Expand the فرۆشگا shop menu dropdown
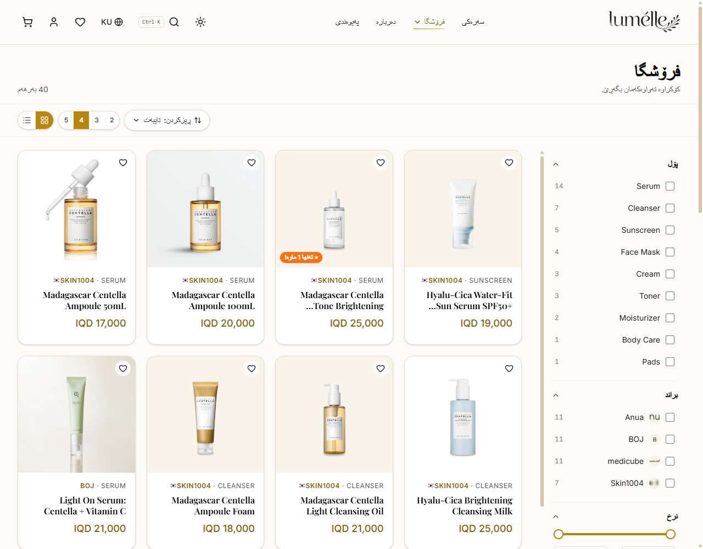This screenshot has width=703, height=549. click(429, 22)
